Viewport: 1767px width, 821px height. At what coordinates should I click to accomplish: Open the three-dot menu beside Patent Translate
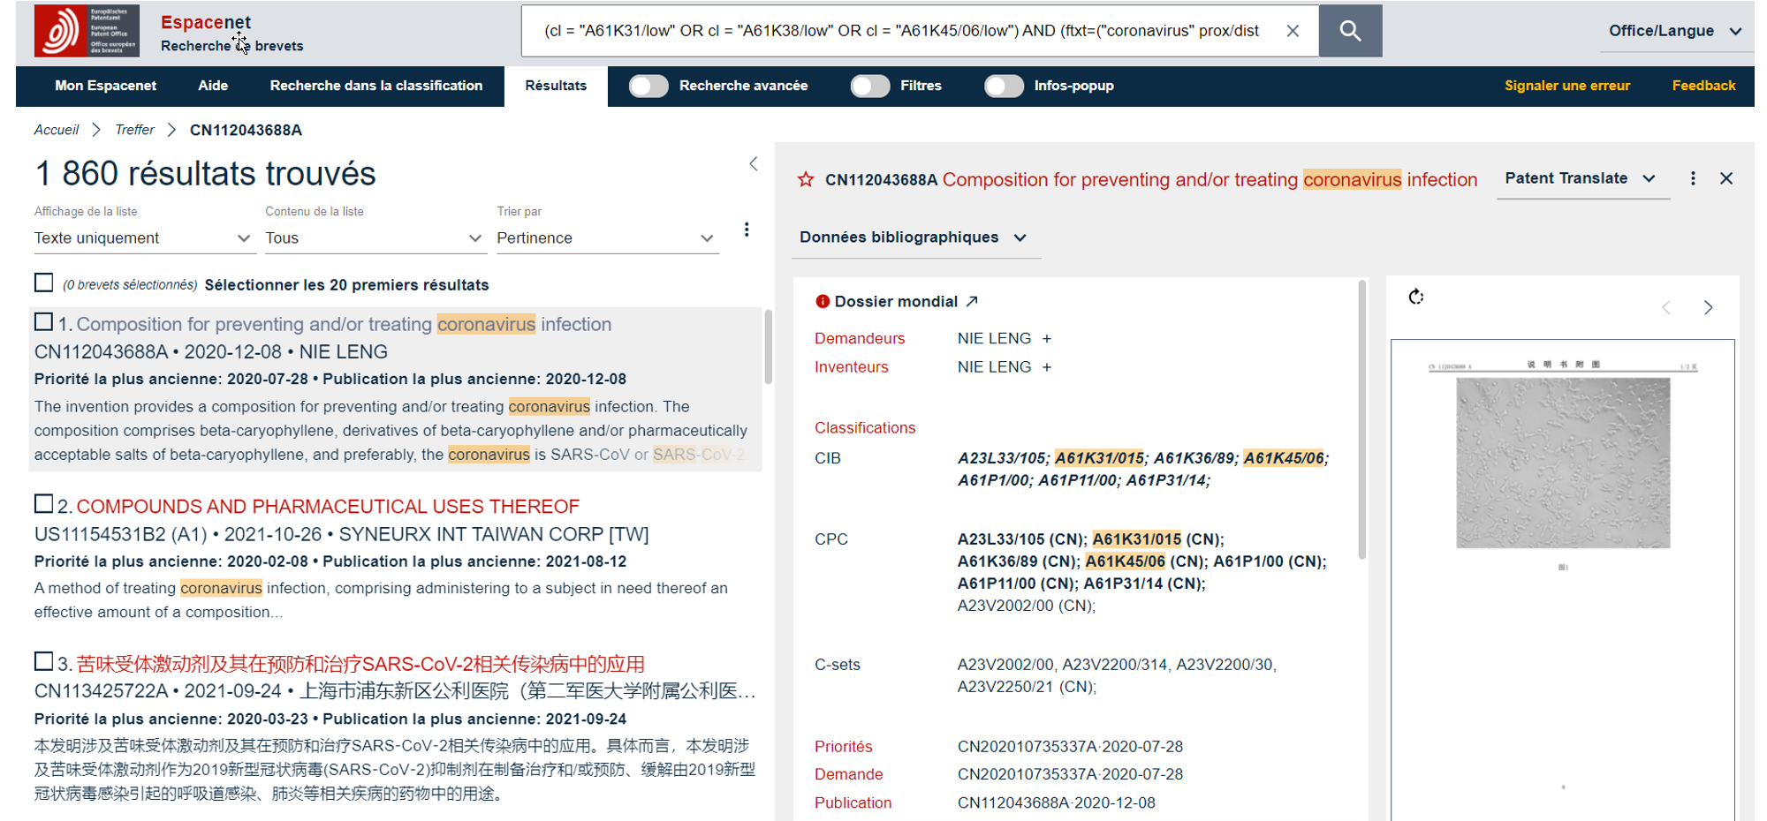point(1693,178)
